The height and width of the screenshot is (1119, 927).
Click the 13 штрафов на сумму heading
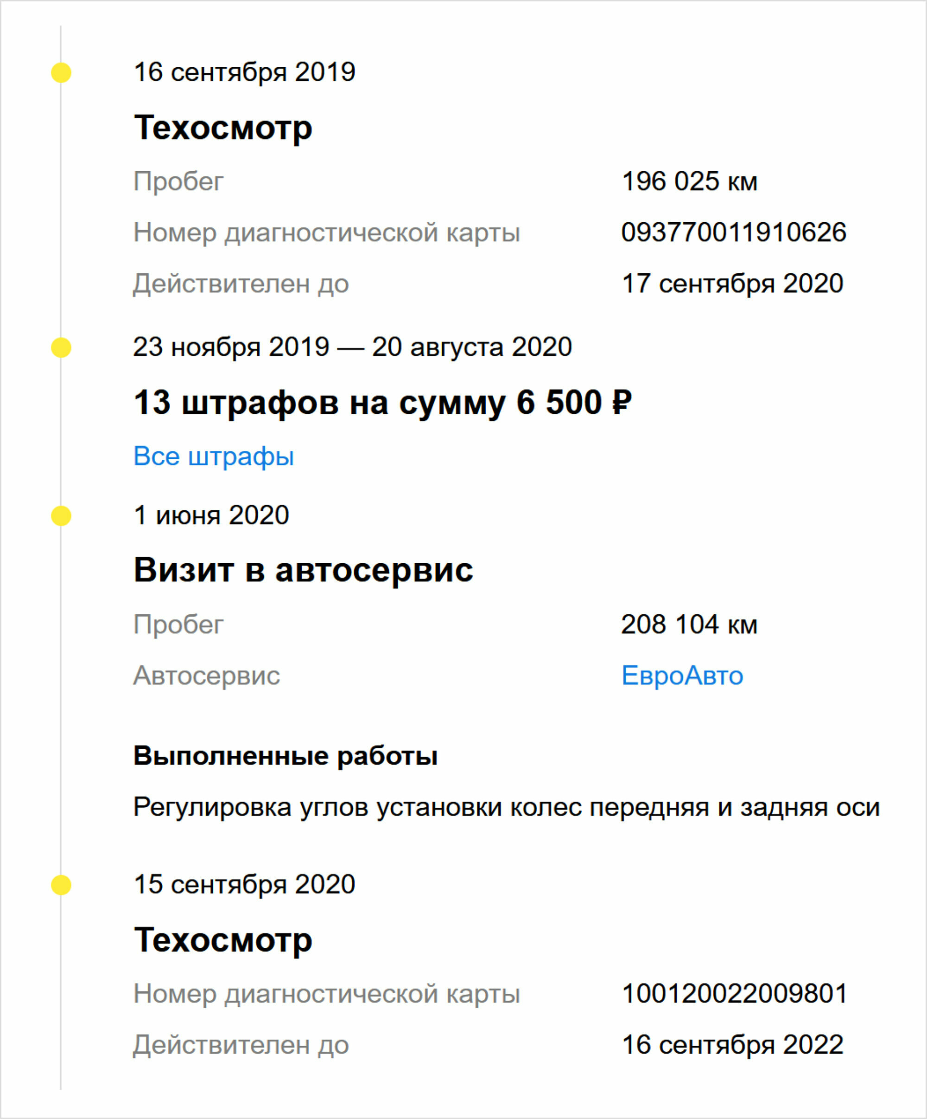pyautogui.click(x=382, y=403)
